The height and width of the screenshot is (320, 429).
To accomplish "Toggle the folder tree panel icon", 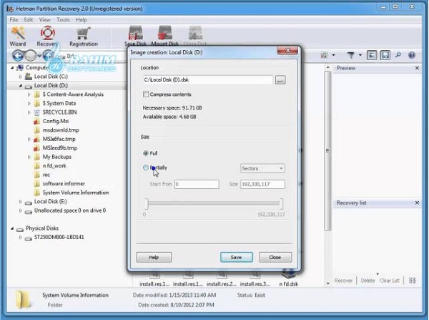I will pos(371,55).
